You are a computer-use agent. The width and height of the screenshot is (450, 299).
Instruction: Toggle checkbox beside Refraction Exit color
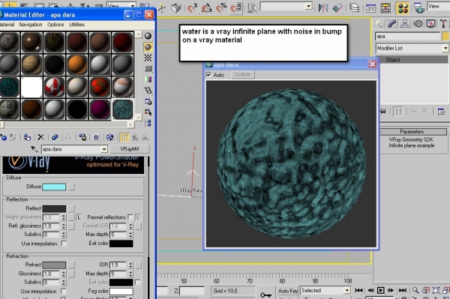(137, 283)
